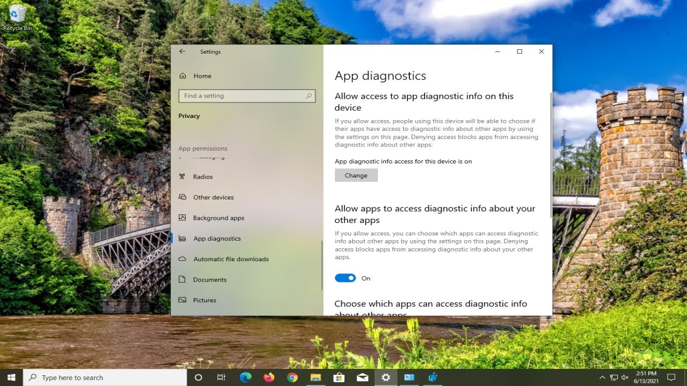687x386 pixels.
Task: Click the 'Allow access to app diagnostic info' heading
Action: 424,102
